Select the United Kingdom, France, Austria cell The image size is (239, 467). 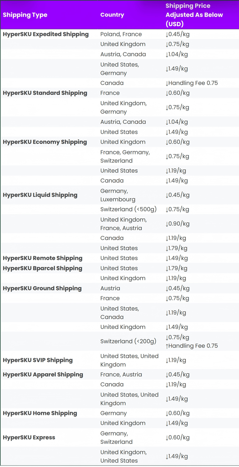(x=123, y=224)
